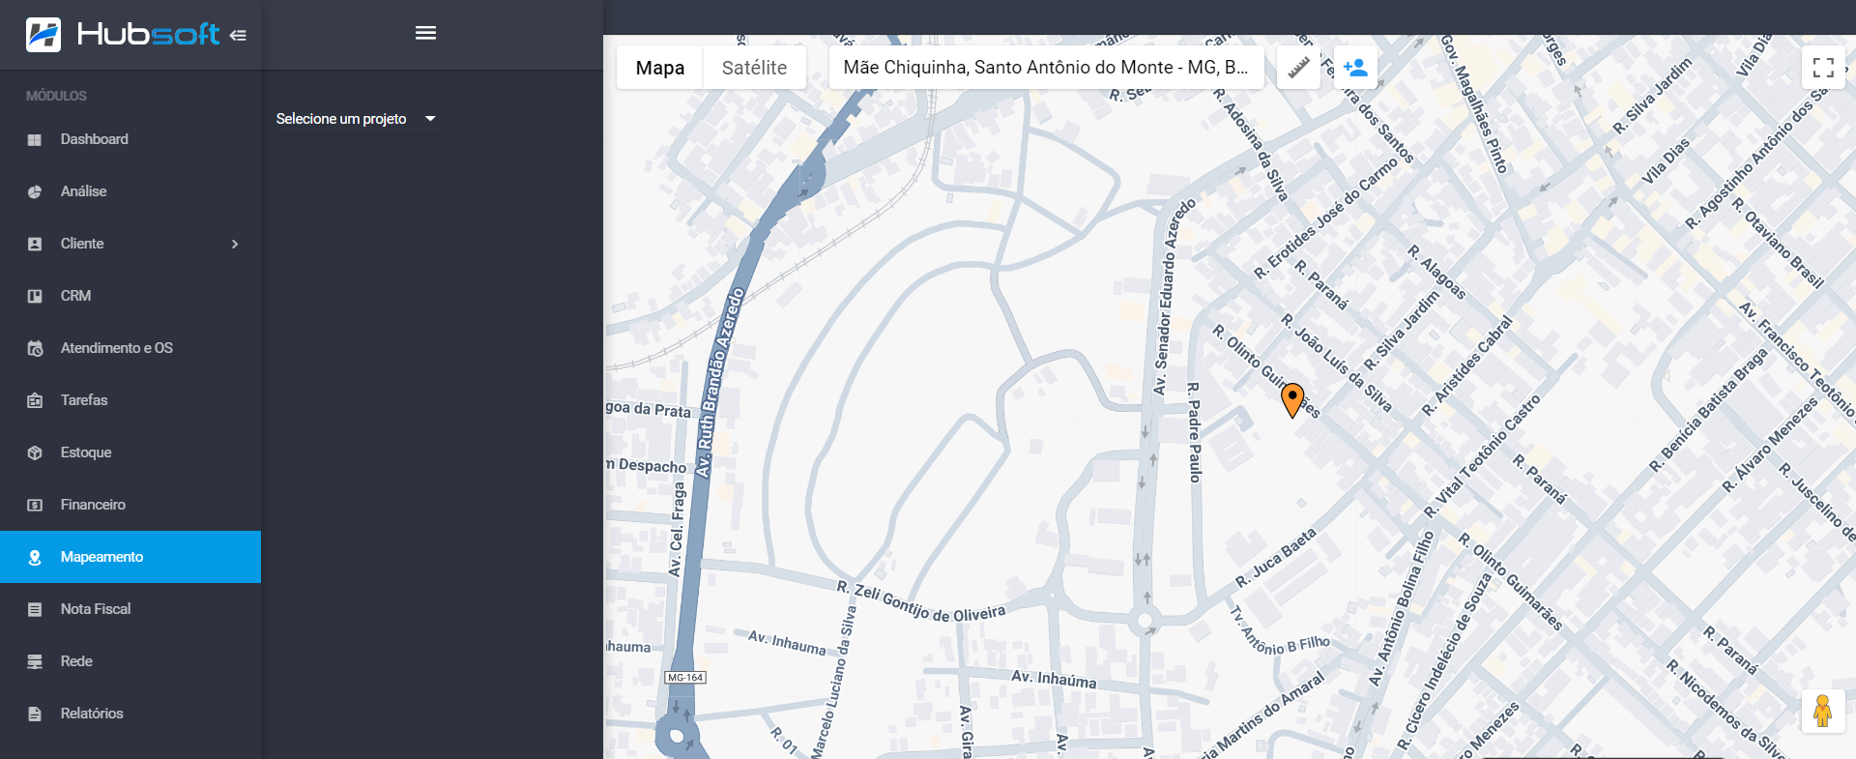Click the CRM board icon
The width and height of the screenshot is (1856, 759).
[35, 296]
